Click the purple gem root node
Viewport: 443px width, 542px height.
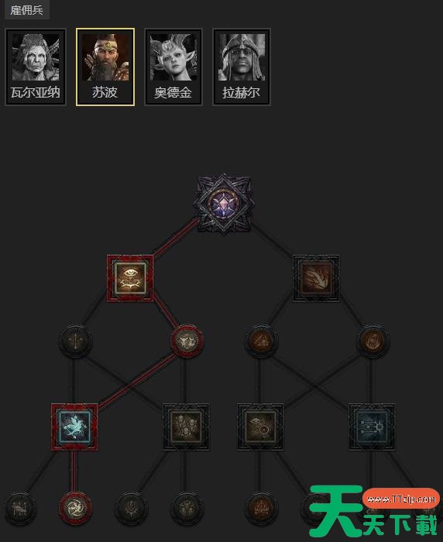(x=224, y=203)
